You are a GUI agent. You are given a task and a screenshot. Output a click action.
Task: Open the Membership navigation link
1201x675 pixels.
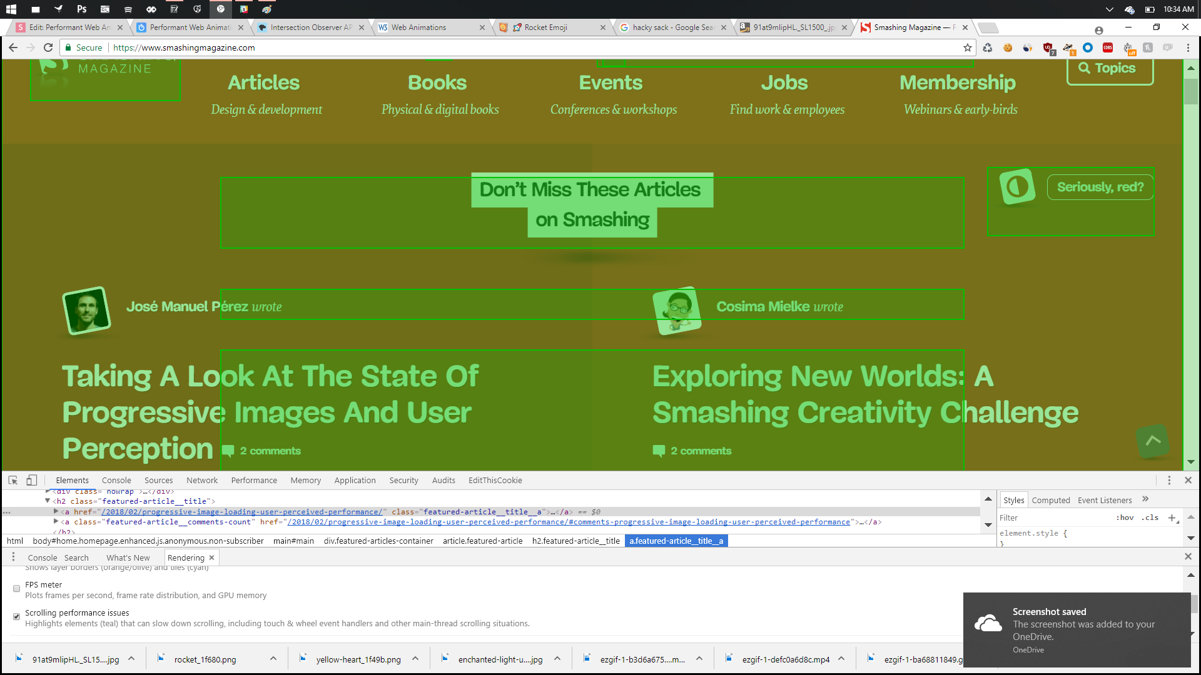(x=957, y=82)
